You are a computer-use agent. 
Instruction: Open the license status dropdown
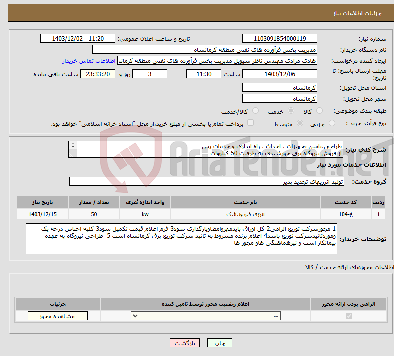coord(206,316)
